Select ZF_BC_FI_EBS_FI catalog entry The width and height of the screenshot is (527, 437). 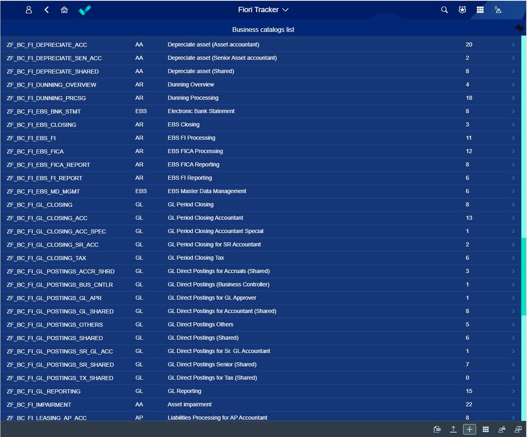tap(31, 138)
